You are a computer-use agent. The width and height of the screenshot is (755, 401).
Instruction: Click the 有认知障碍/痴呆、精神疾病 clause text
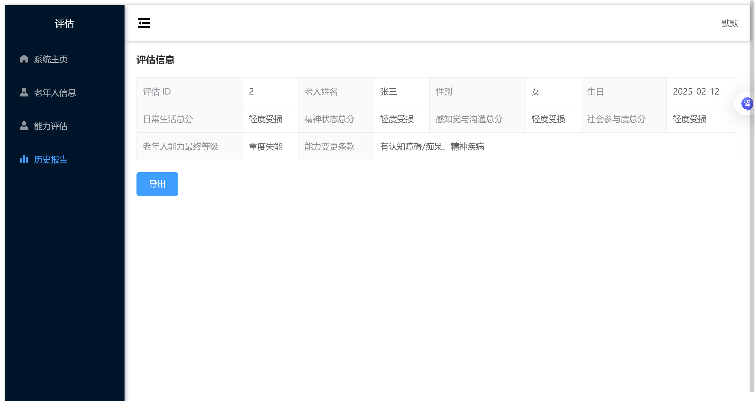432,146
